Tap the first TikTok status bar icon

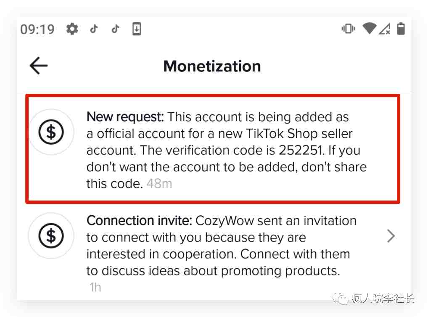click(94, 29)
